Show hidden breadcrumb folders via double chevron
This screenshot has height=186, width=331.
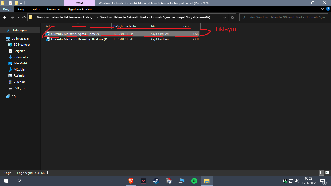[35, 17]
